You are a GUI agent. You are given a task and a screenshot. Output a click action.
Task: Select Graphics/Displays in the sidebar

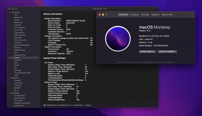click(22, 45)
